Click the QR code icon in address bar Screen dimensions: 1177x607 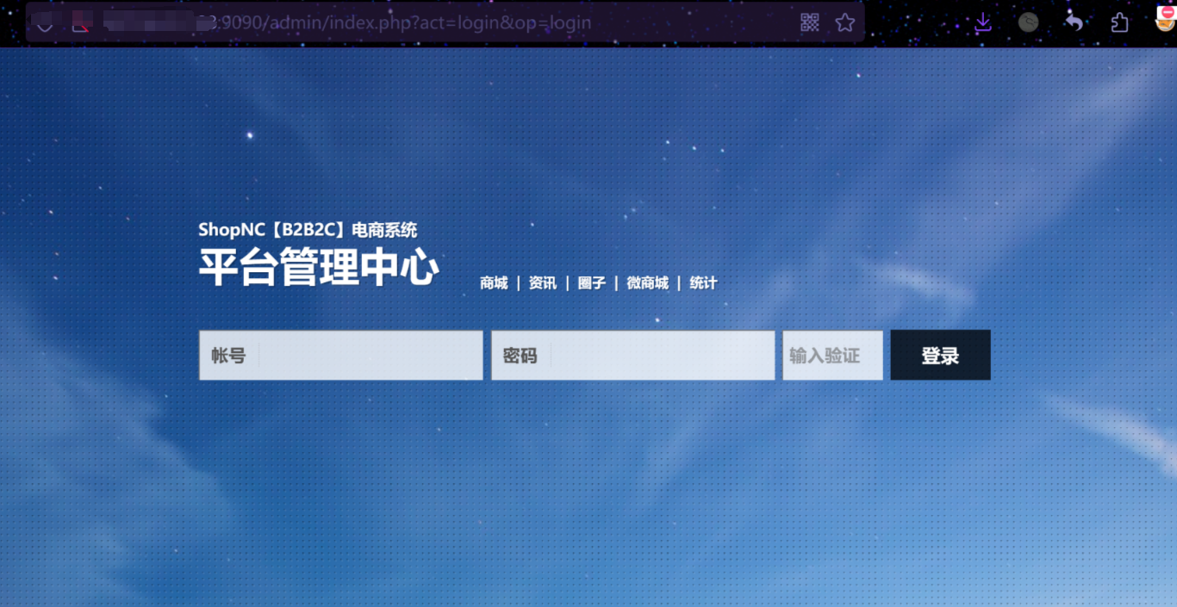click(x=810, y=22)
